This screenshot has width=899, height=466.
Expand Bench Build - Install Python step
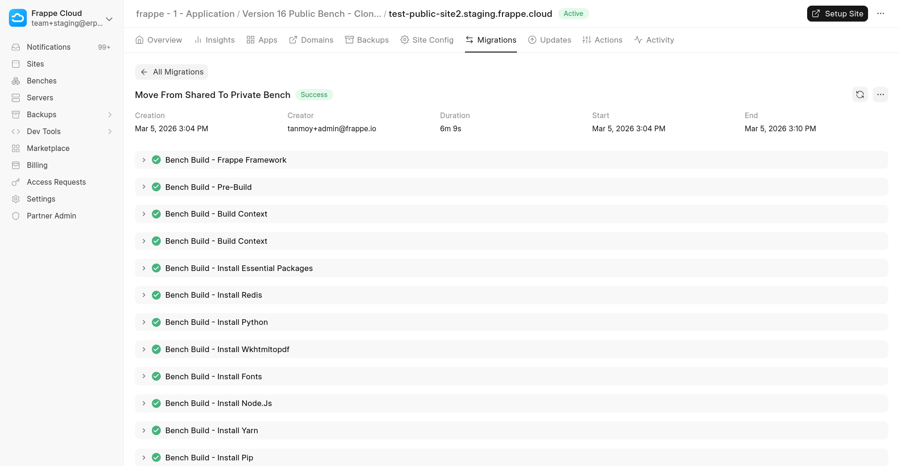tap(144, 322)
